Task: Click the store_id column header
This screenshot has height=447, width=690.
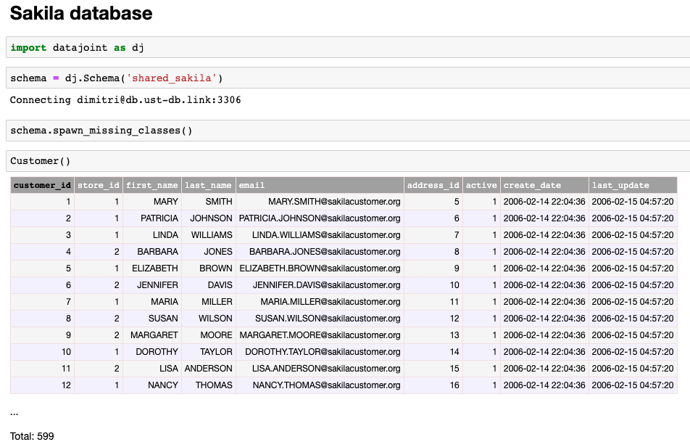Action: 99,185
